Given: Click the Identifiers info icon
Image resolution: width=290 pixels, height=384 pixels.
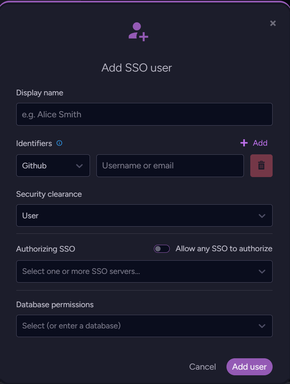Looking at the screenshot, I should (59, 143).
